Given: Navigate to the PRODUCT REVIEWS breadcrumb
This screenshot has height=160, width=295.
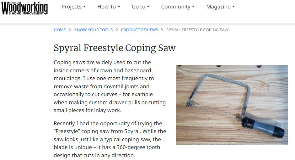Looking at the screenshot, I should (139, 30).
